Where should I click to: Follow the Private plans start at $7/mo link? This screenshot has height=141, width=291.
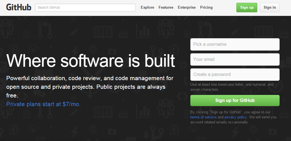click(43, 104)
